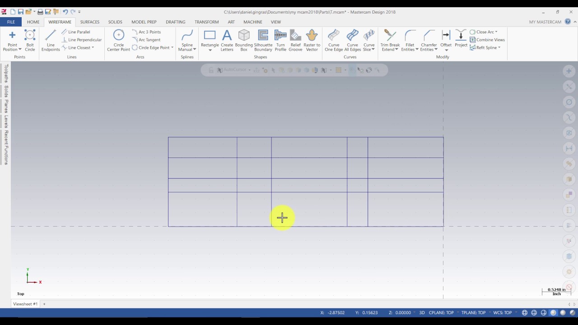Toggle 3D construction mode in status bar

coord(422,312)
